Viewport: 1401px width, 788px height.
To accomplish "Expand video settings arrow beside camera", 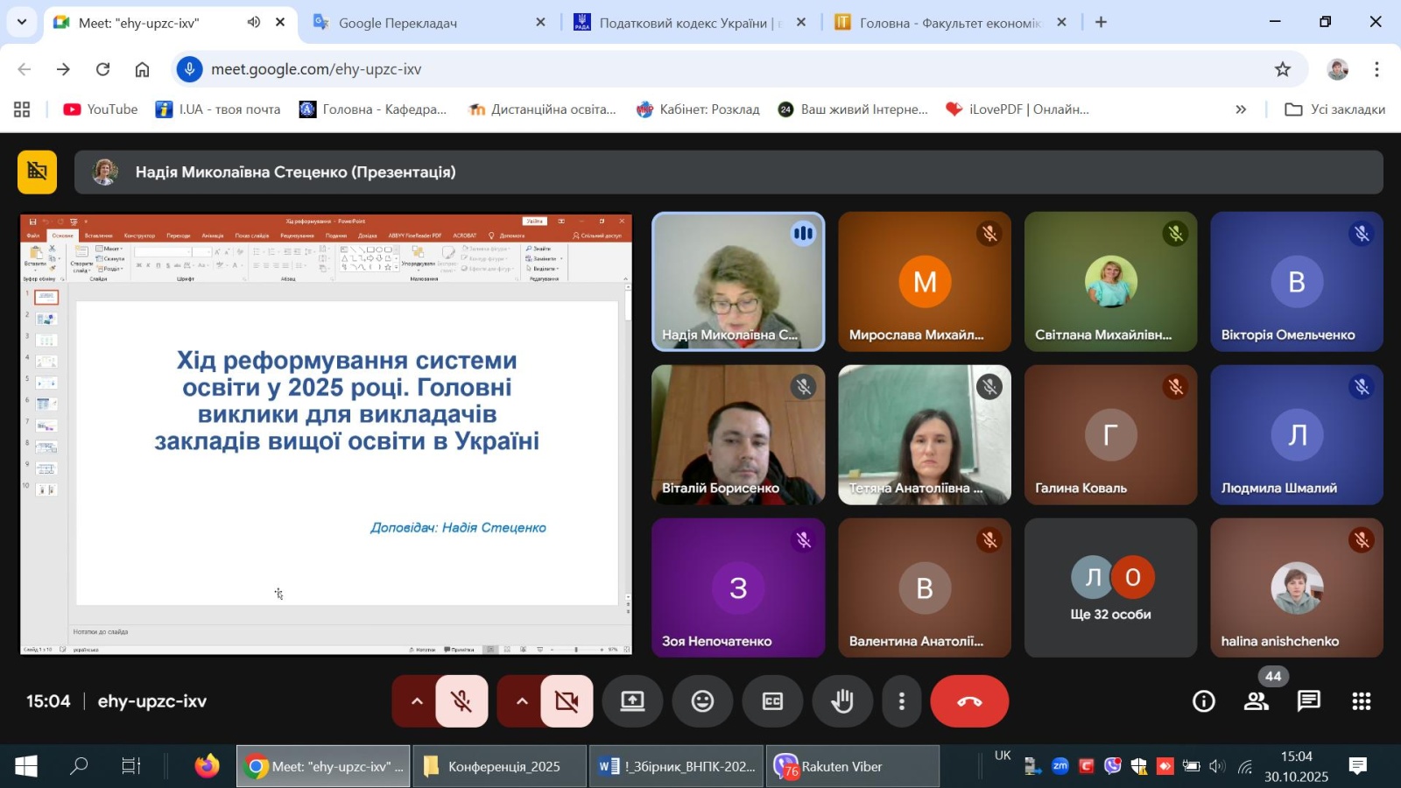I will [522, 701].
